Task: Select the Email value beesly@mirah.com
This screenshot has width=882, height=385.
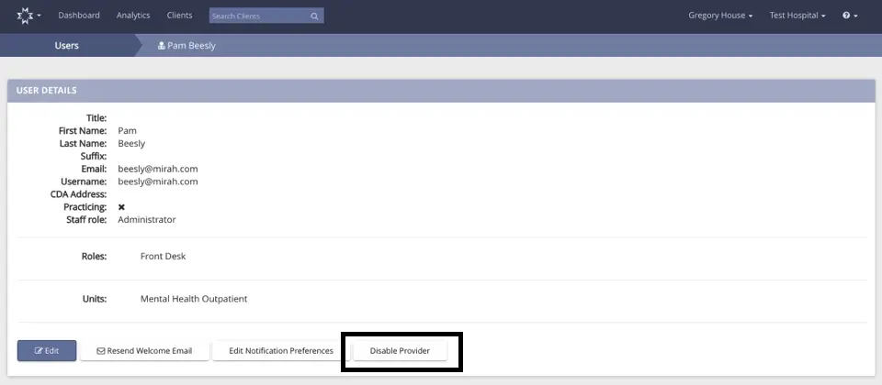Action: tap(157, 169)
